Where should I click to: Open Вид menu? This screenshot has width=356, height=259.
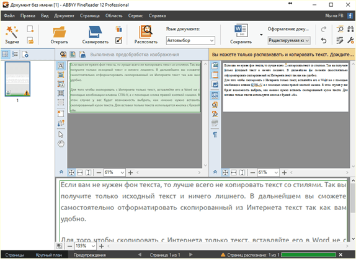pos(45,15)
